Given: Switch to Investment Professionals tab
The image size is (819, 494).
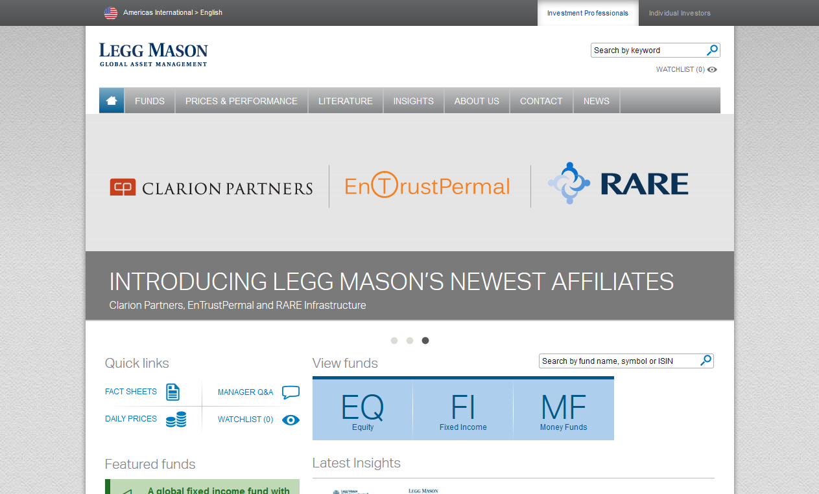Looking at the screenshot, I should click(588, 13).
